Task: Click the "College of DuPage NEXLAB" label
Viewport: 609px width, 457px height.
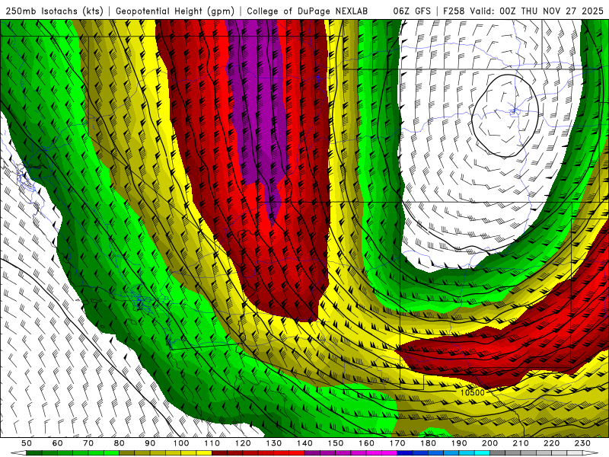Action: click(307, 11)
